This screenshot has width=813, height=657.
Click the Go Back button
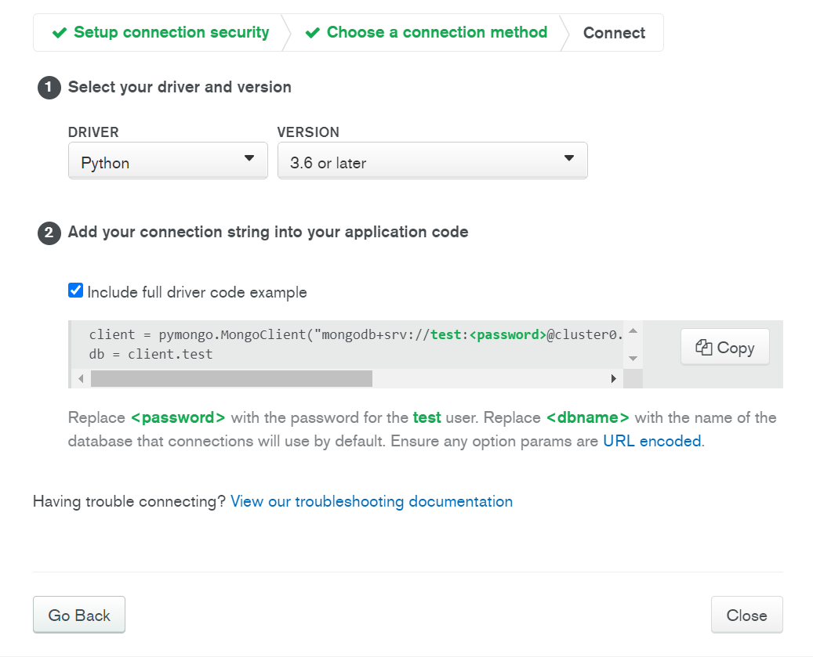[79, 615]
